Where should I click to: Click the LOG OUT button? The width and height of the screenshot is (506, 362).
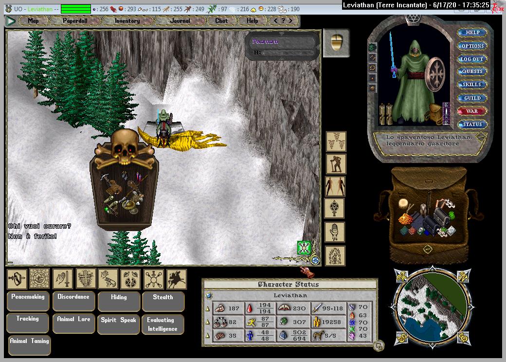(472, 59)
